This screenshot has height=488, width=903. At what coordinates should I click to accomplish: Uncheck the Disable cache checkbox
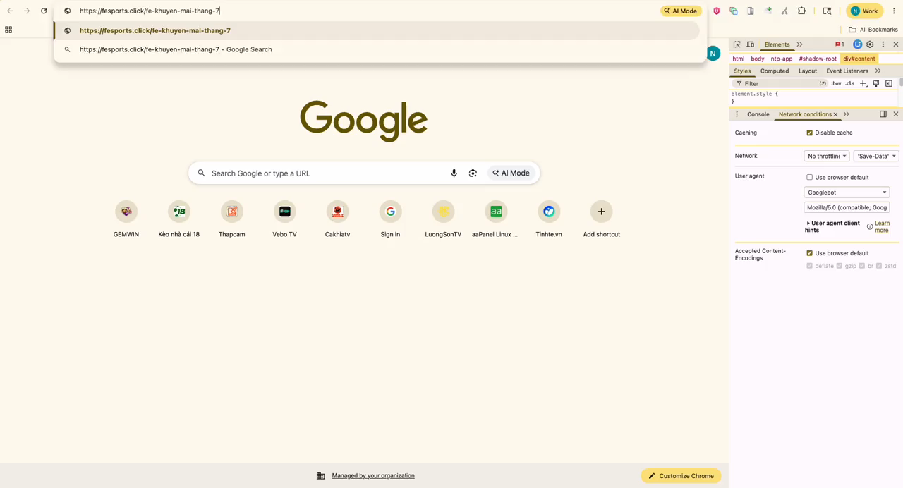pyautogui.click(x=809, y=133)
